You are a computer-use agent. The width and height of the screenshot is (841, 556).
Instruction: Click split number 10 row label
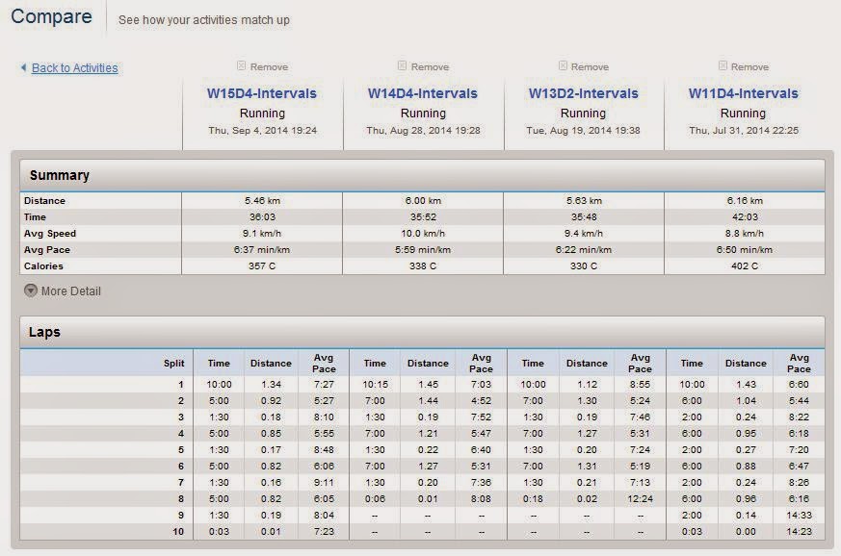(178, 531)
